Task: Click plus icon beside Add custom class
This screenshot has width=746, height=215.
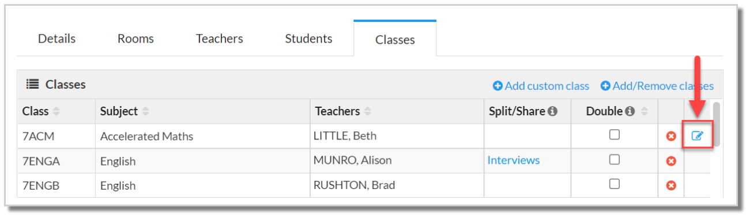Action: 498,86
